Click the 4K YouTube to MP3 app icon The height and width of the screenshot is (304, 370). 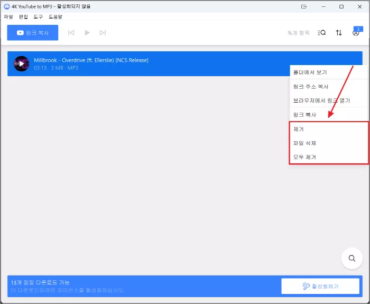tap(7, 6)
